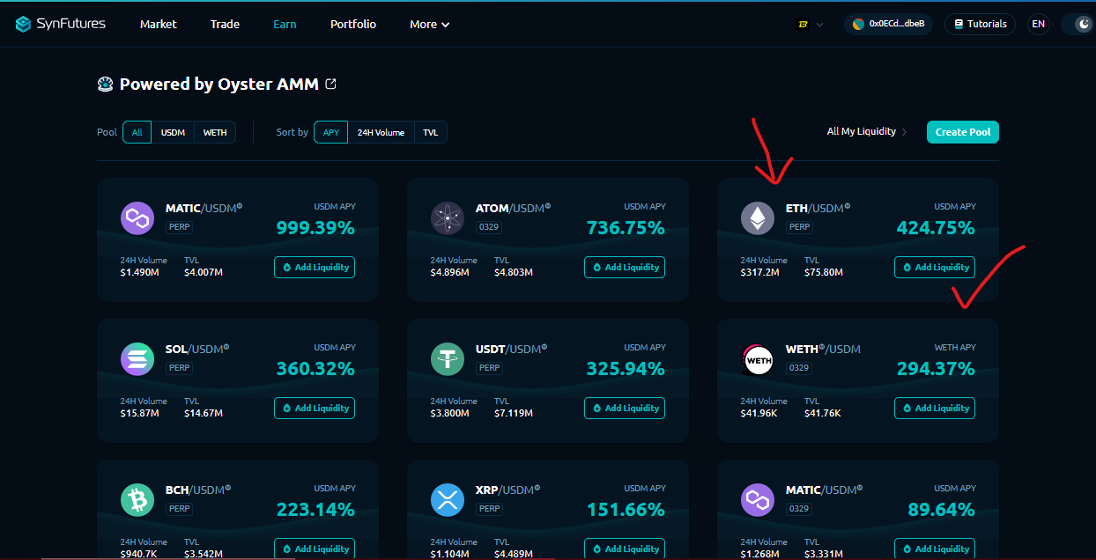This screenshot has width=1096, height=560.
Task: Click the 424.75% APY value
Action: [x=936, y=228]
